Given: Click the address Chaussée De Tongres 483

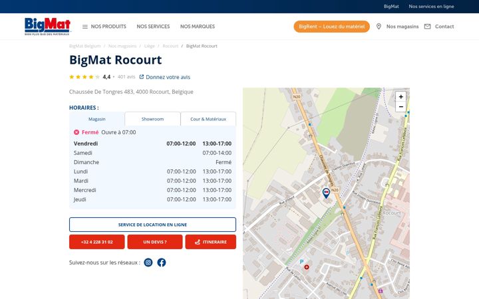Looking at the screenshot, I should [131, 92].
